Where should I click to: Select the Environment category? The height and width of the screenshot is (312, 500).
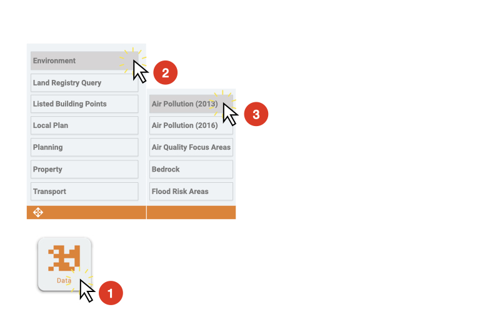point(84,61)
